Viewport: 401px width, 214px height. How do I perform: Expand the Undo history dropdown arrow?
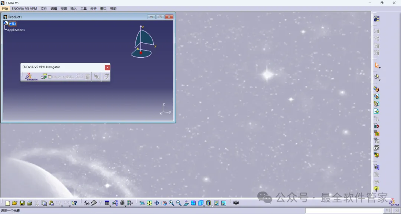point(62,206)
